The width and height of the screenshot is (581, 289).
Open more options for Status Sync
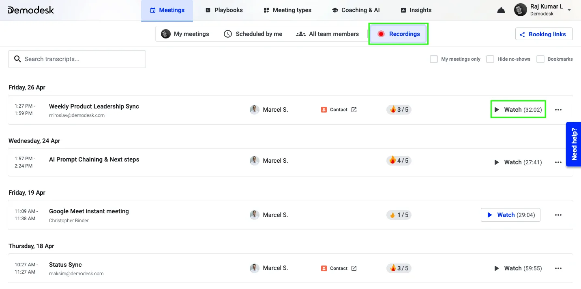[x=558, y=268]
